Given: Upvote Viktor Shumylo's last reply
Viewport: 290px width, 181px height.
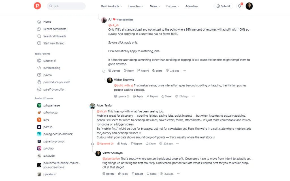Looking at the screenshot, I should tap(108, 173).
